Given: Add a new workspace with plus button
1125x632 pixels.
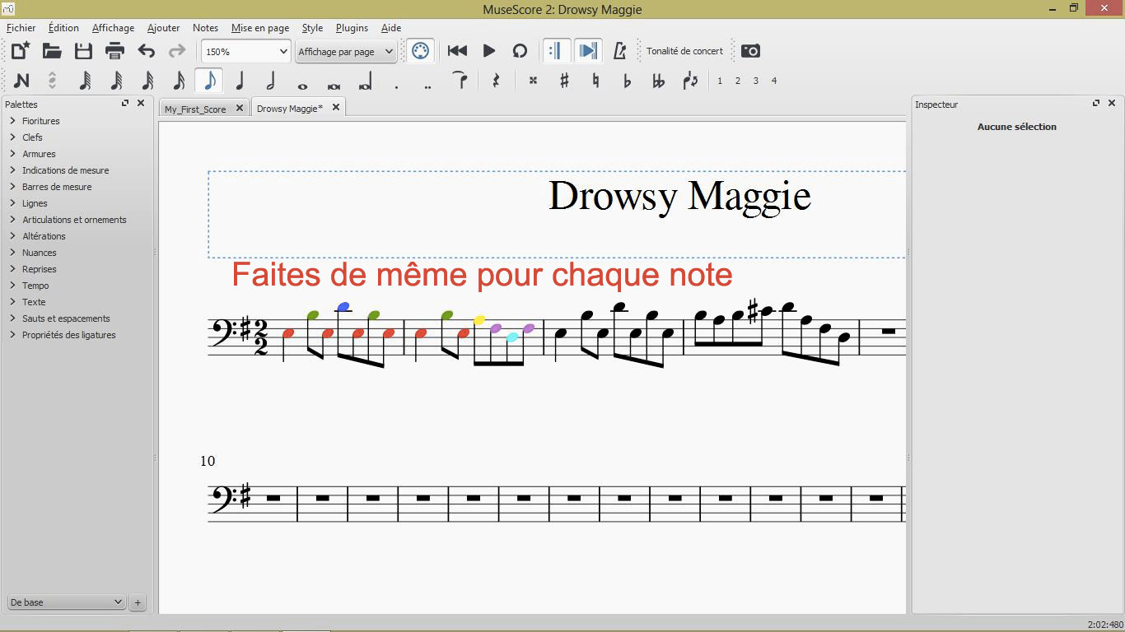Looking at the screenshot, I should pyautogui.click(x=138, y=602).
